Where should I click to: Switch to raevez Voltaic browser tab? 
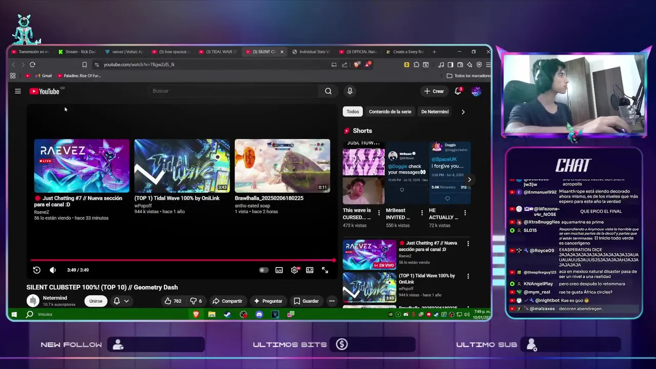coord(125,52)
